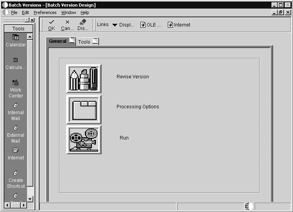
Task: Open the Edit menu
Action: coord(25,12)
